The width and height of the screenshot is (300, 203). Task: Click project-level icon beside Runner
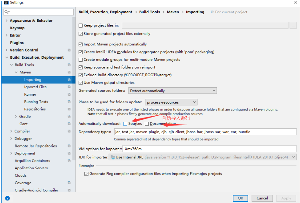pyautogui.click(x=69, y=94)
